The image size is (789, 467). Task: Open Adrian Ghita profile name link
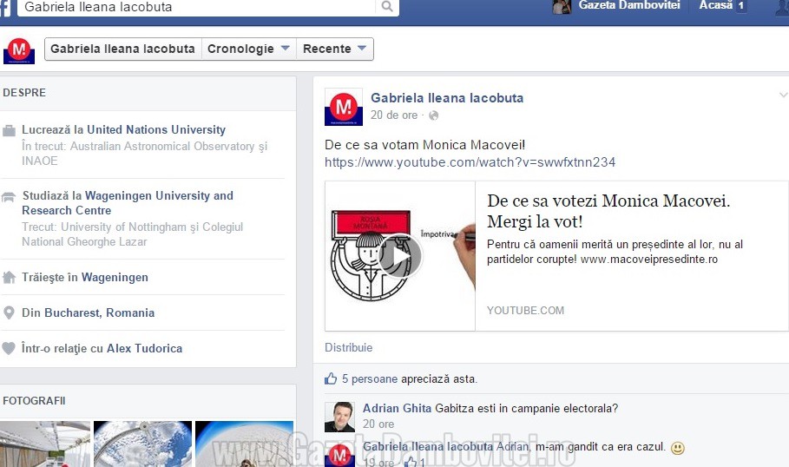pyautogui.click(x=397, y=408)
